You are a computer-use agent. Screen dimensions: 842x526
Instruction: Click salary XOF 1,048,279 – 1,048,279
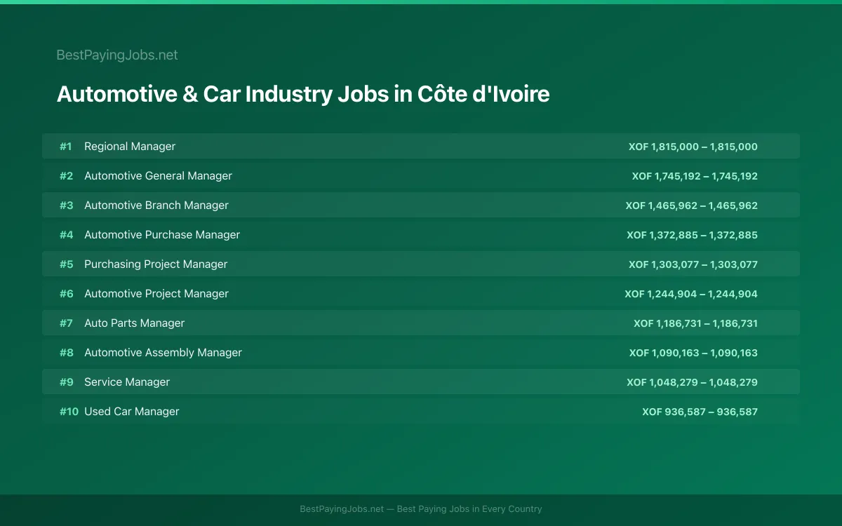click(693, 382)
